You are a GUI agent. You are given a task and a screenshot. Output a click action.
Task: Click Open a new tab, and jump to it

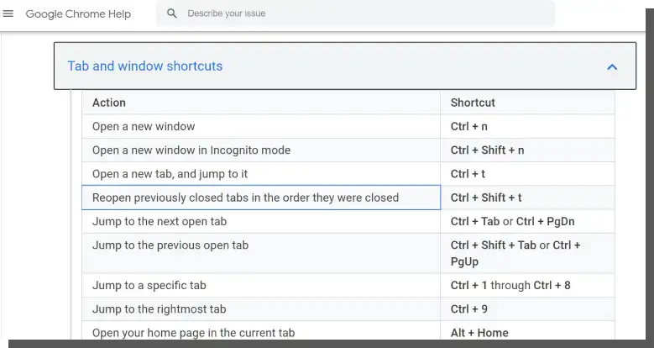coord(170,174)
